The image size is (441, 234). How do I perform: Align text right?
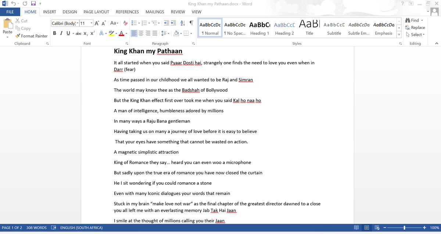(148, 33)
